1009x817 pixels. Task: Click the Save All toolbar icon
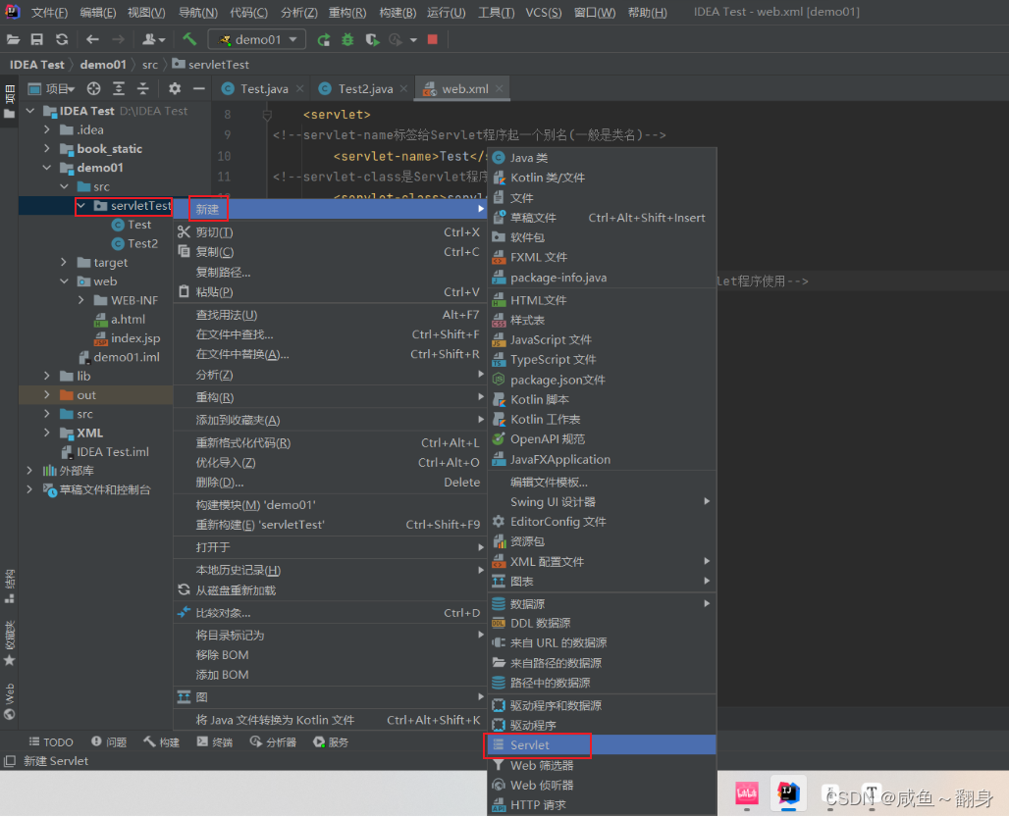coord(37,40)
